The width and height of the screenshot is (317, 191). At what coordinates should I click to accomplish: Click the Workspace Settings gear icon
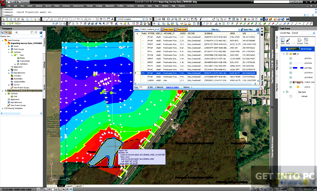click(147, 19)
